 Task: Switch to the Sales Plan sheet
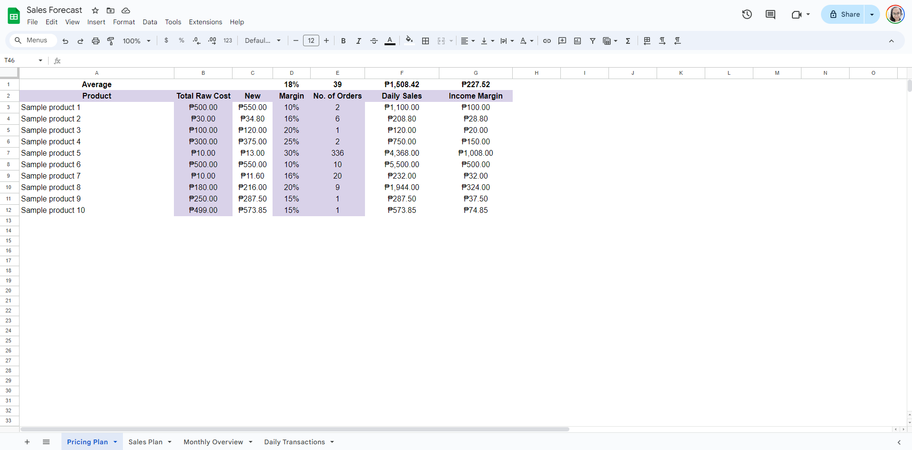145,442
